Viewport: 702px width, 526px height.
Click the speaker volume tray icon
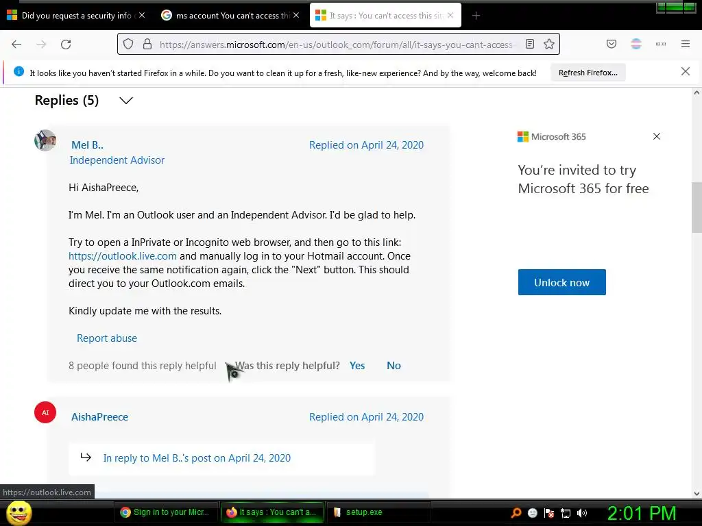tap(582, 513)
